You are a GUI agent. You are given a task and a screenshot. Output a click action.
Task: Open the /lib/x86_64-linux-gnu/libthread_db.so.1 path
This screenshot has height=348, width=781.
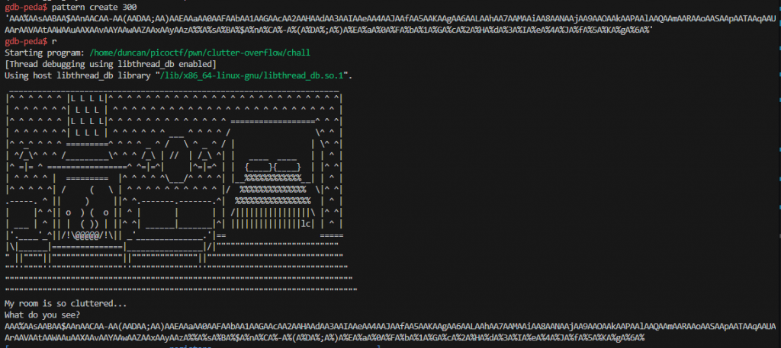click(x=253, y=75)
